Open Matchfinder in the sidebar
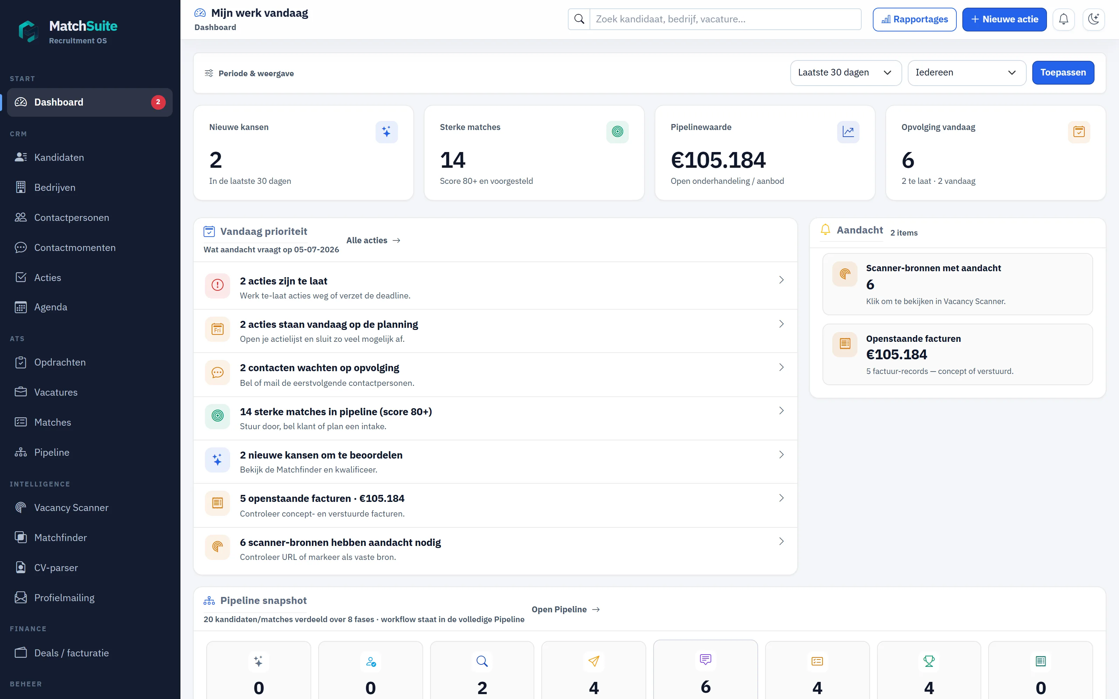This screenshot has width=1119, height=699. click(90, 538)
